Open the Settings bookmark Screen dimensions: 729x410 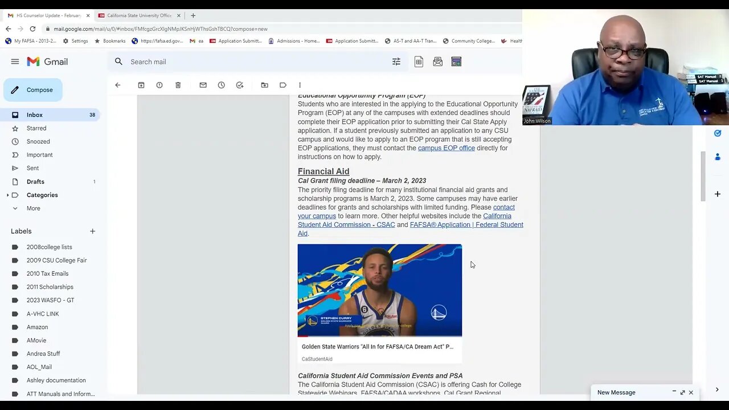click(x=75, y=41)
